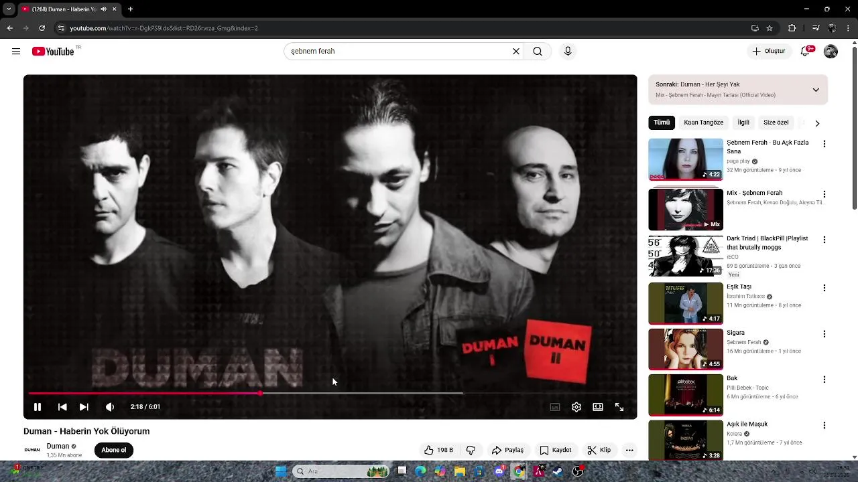
Task: Skip to the previous video
Action: tap(62, 407)
